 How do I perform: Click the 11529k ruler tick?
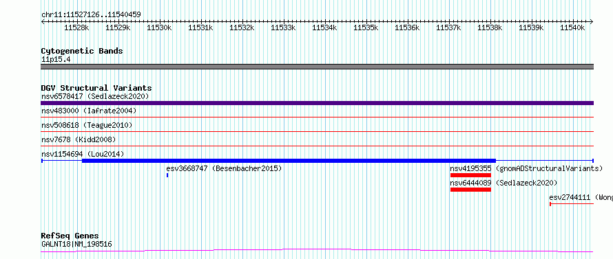click(x=118, y=27)
